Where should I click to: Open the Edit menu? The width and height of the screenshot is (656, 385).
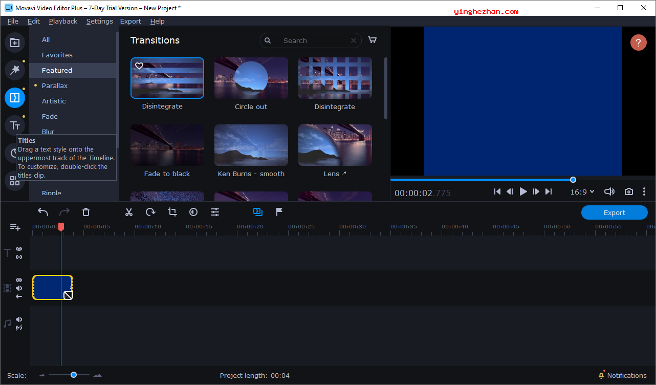tap(34, 21)
